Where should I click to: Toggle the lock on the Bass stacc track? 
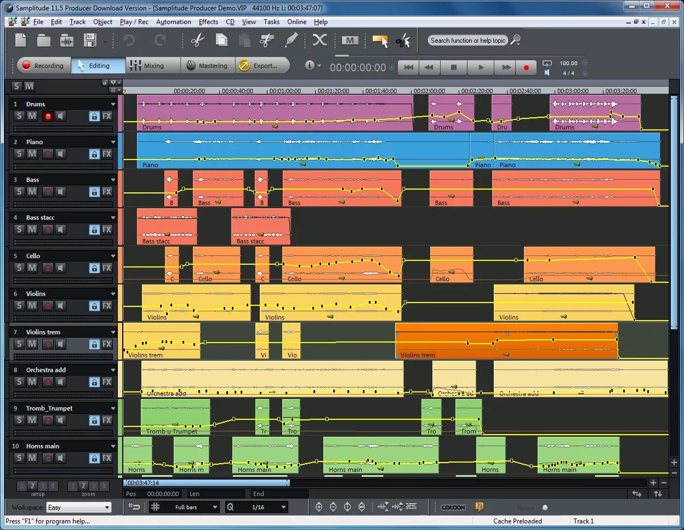pos(94,230)
